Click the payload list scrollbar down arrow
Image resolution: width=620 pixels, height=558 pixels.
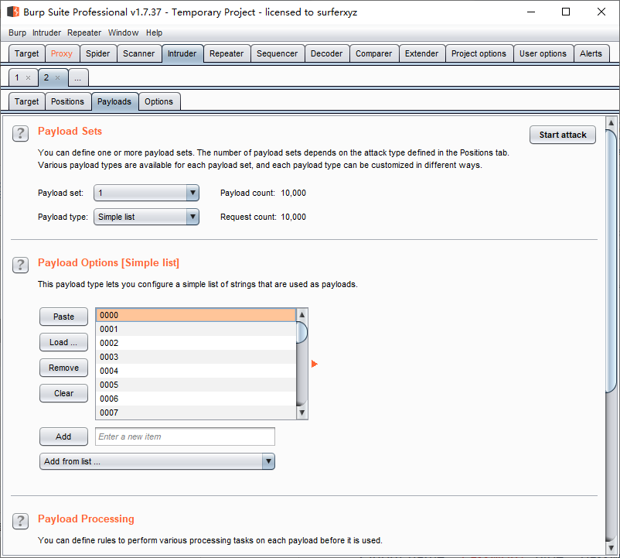click(302, 413)
